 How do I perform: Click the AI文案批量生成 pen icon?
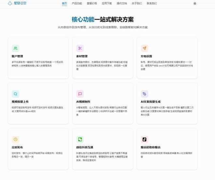point(144,94)
